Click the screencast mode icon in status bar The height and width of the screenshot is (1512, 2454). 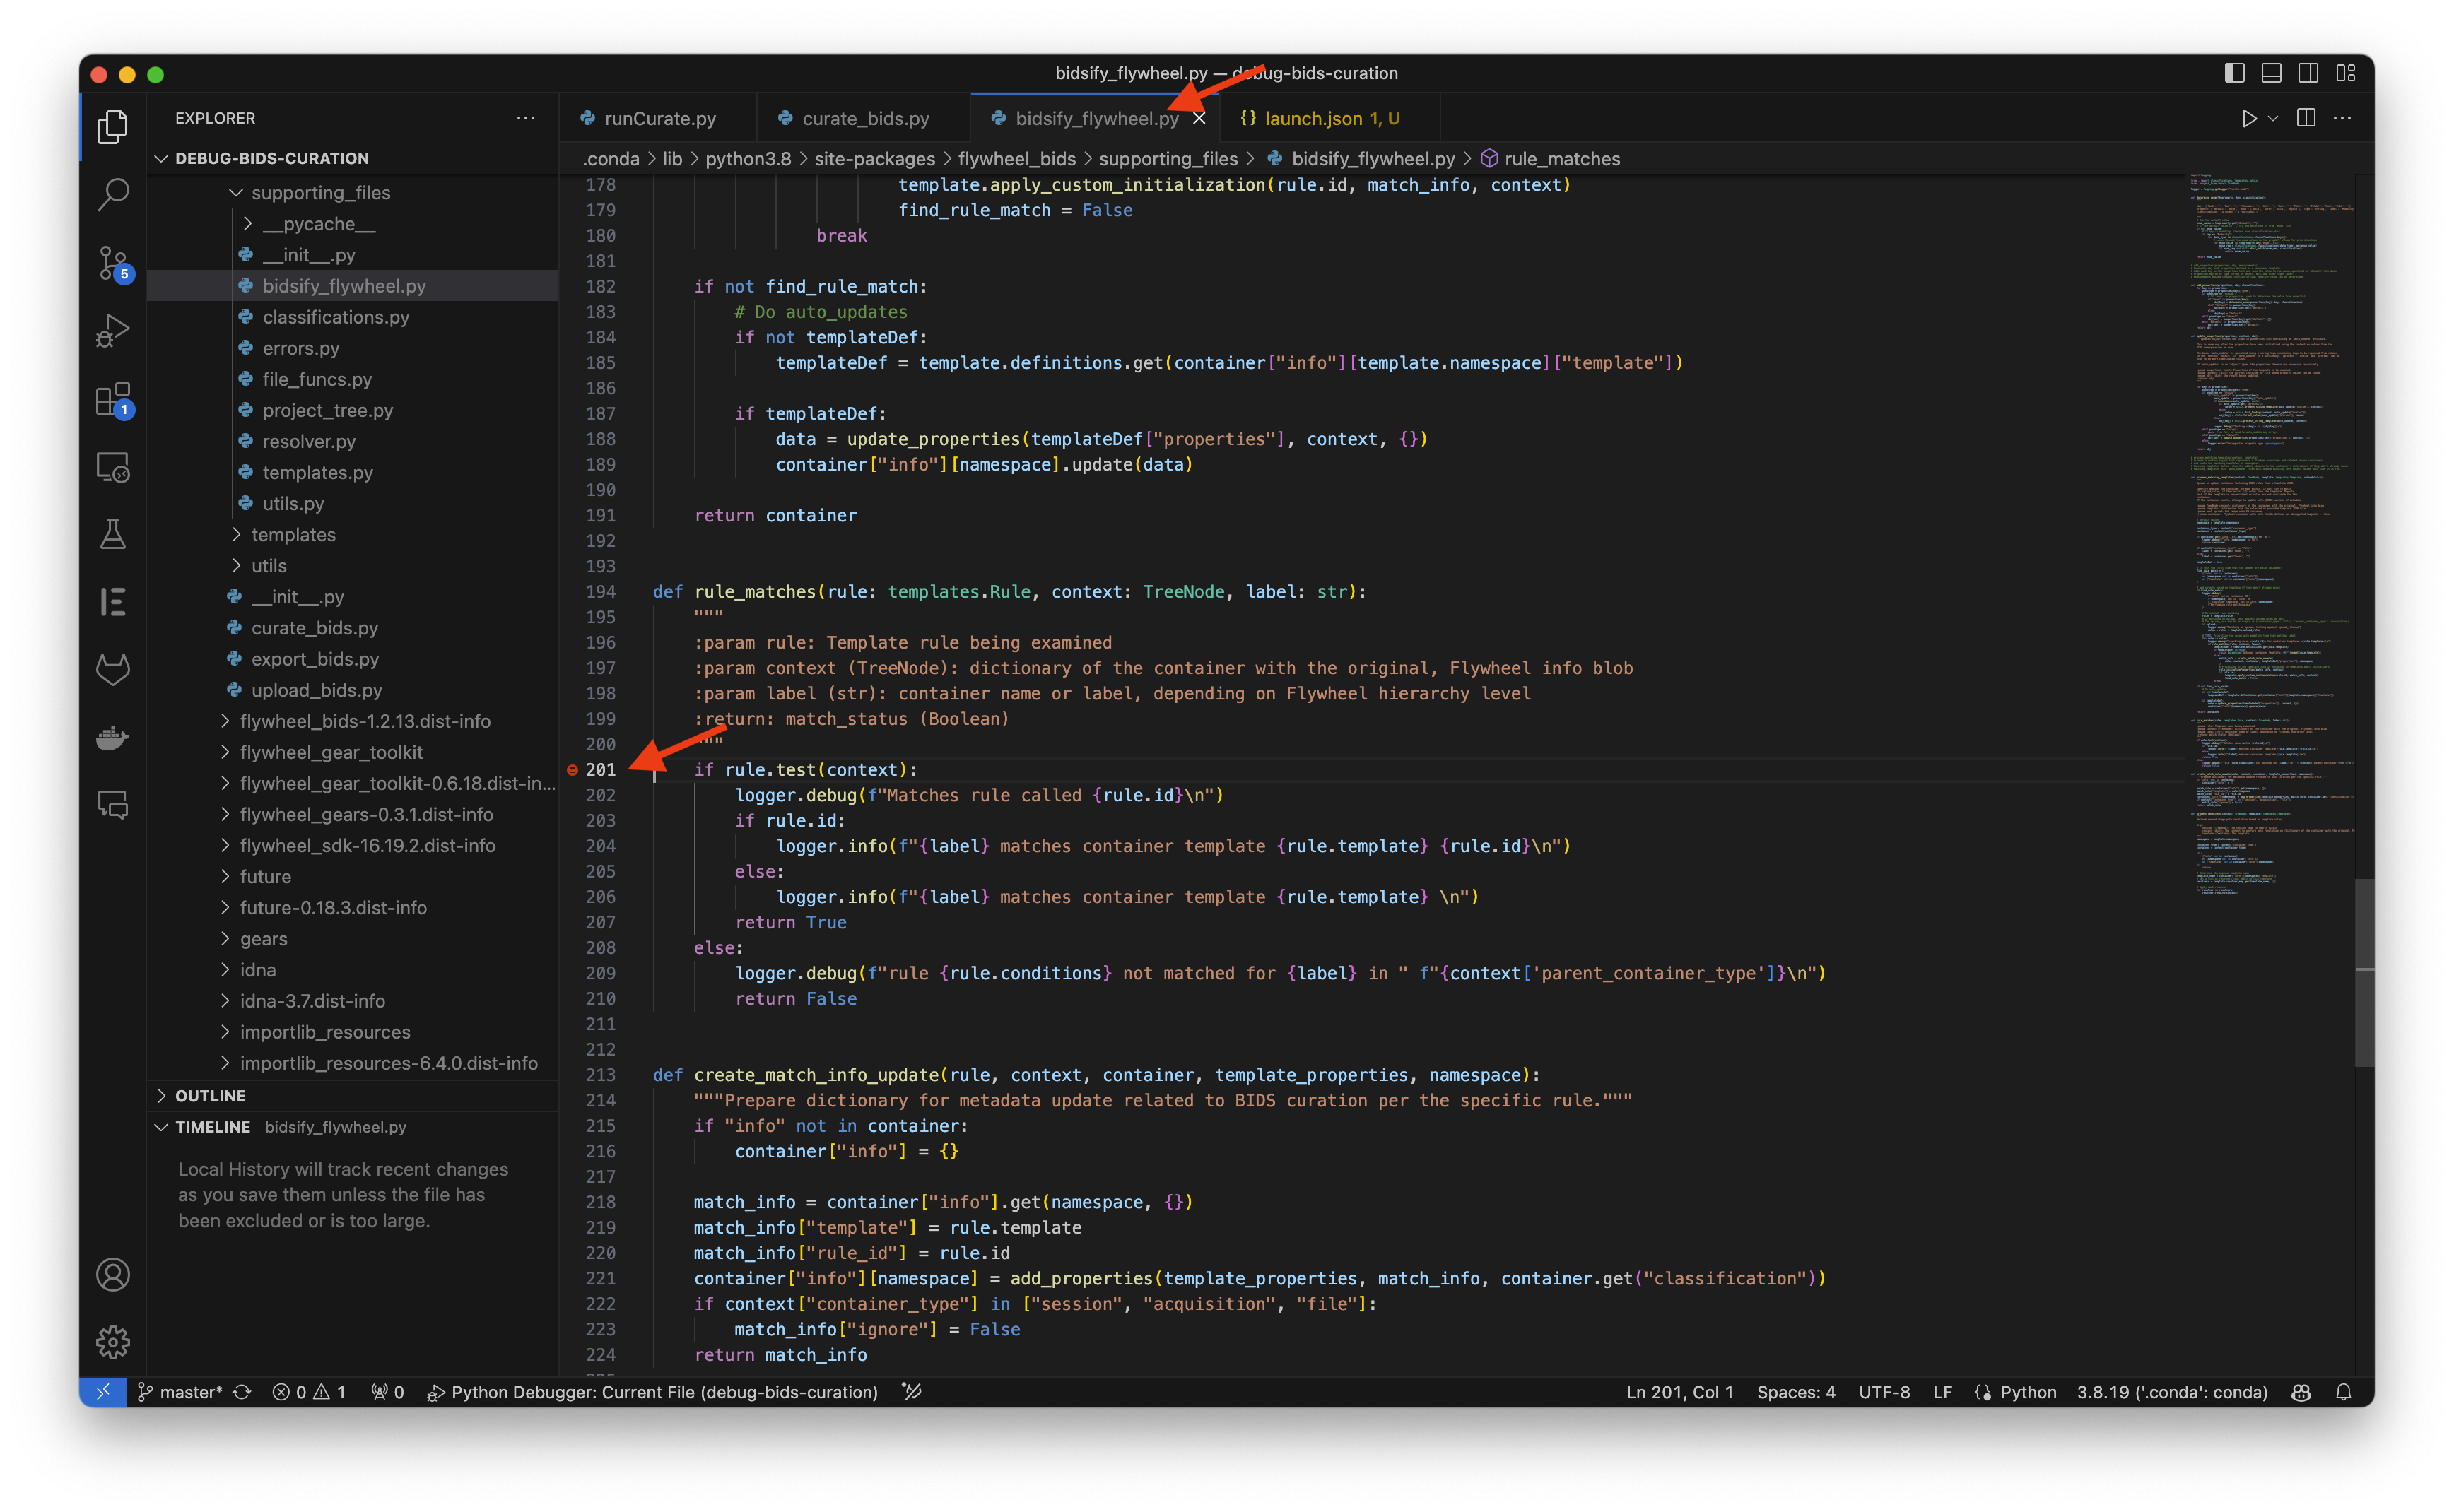tap(911, 1392)
